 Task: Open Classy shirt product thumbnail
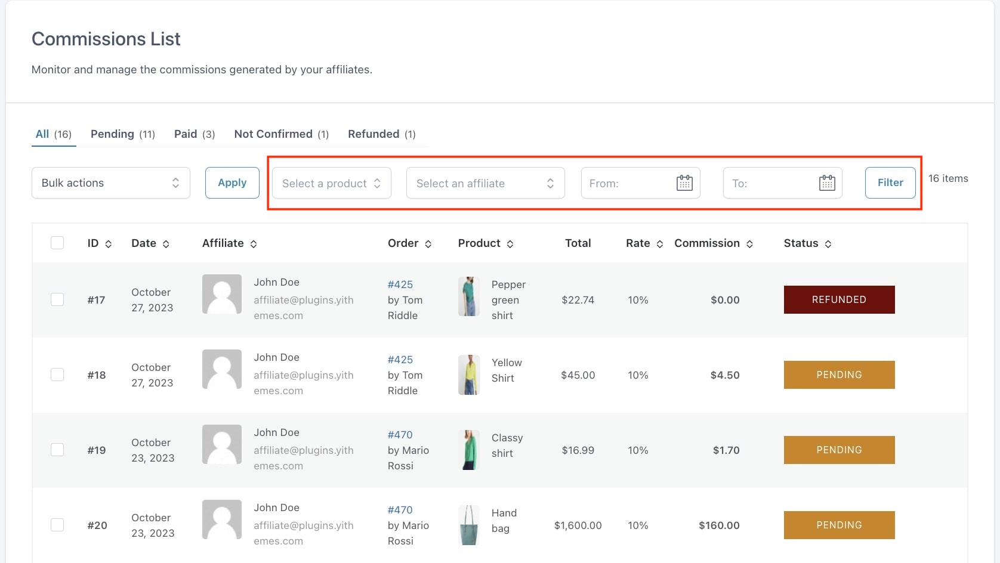pyautogui.click(x=469, y=450)
